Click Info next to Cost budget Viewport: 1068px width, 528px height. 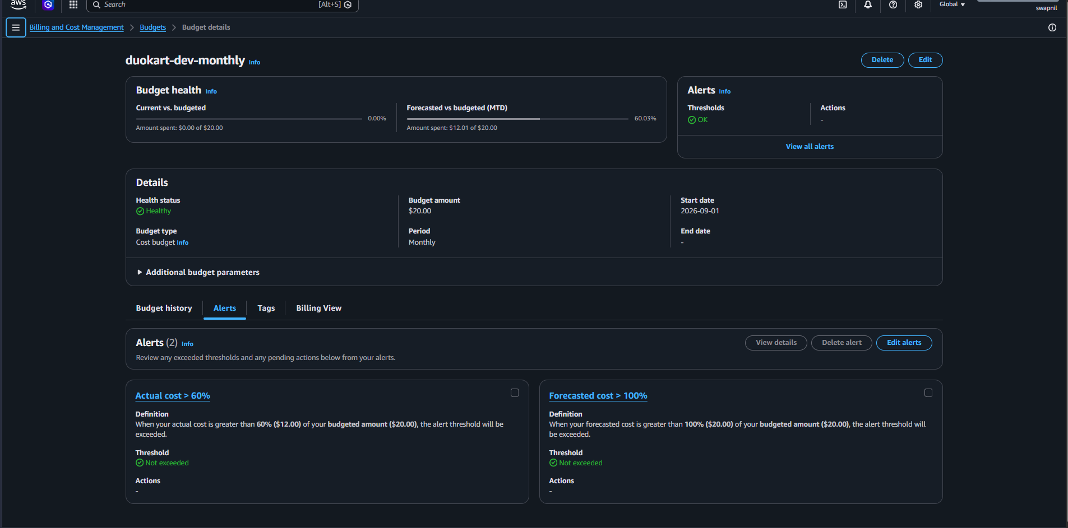point(183,243)
